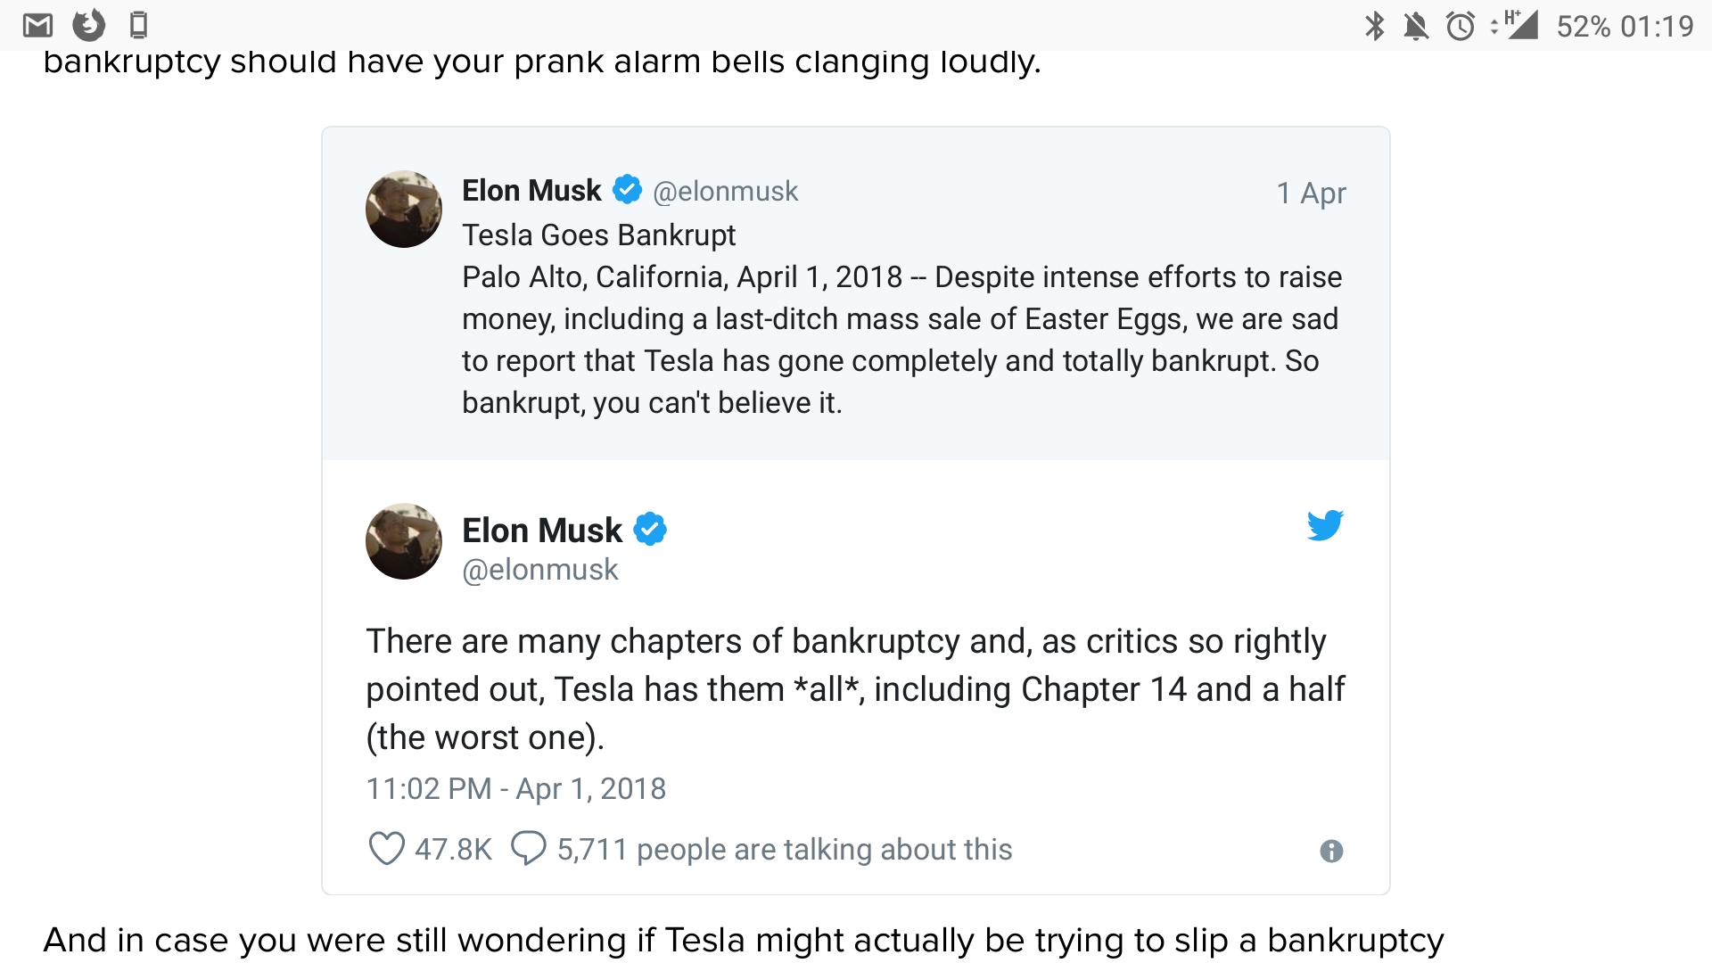Tap the Gmail notification icon
The image size is (1712, 963).
point(37,25)
